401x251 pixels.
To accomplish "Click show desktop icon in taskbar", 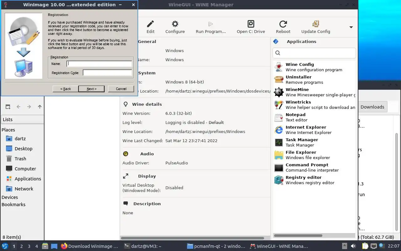I will [x=54, y=246].
